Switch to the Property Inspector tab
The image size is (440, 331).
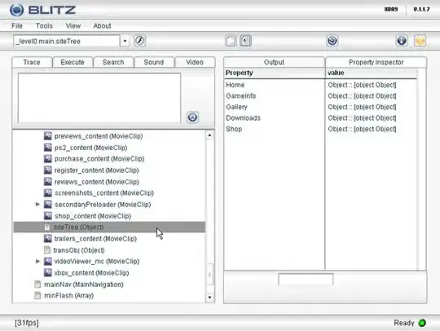(376, 62)
